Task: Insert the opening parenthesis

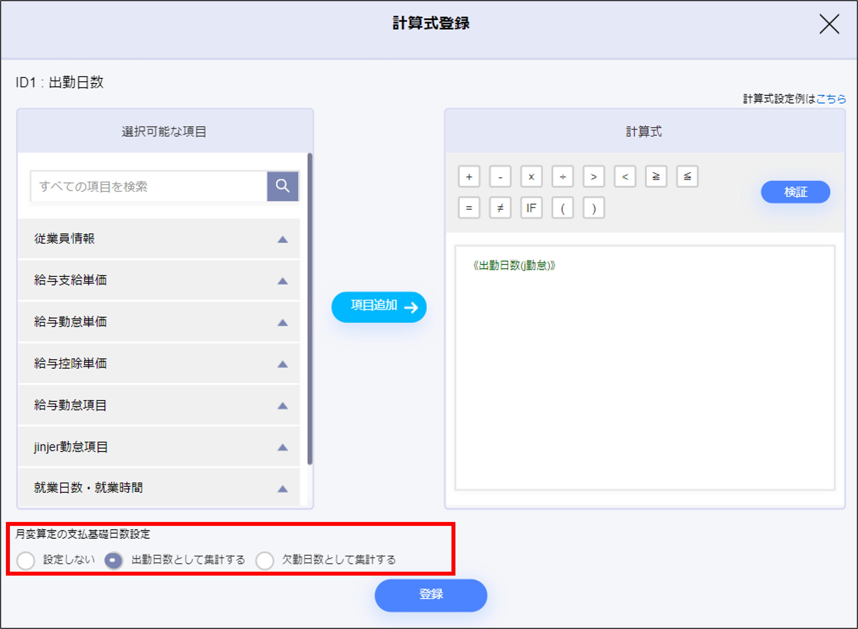Action: click(x=562, y=208)
